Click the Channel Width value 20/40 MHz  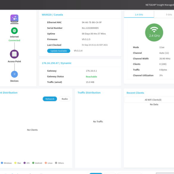point(165,59)
